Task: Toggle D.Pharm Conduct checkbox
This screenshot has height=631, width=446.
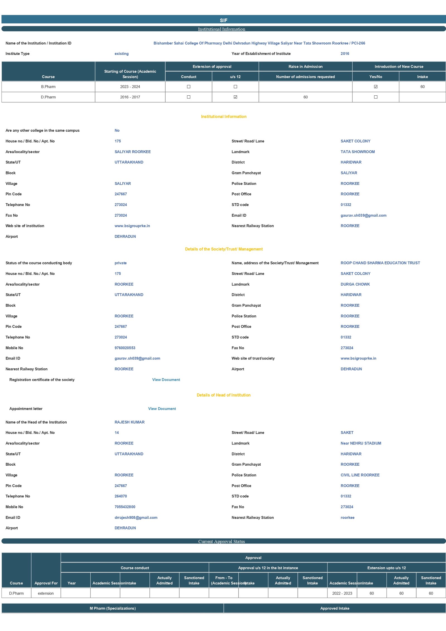Action: coord(188,97)
